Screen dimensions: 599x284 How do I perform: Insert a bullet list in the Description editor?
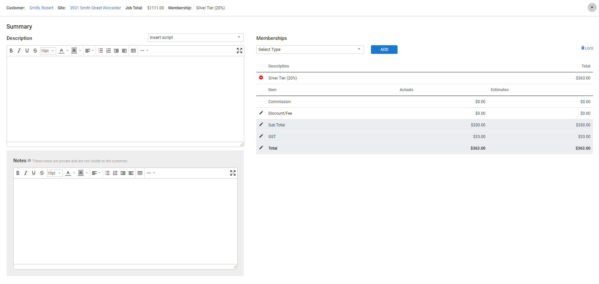100,51
